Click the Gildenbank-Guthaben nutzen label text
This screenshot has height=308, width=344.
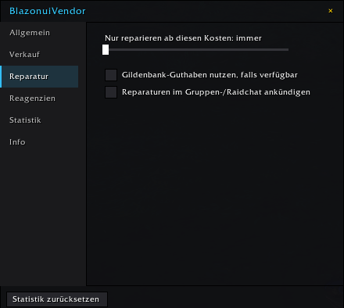210,75
